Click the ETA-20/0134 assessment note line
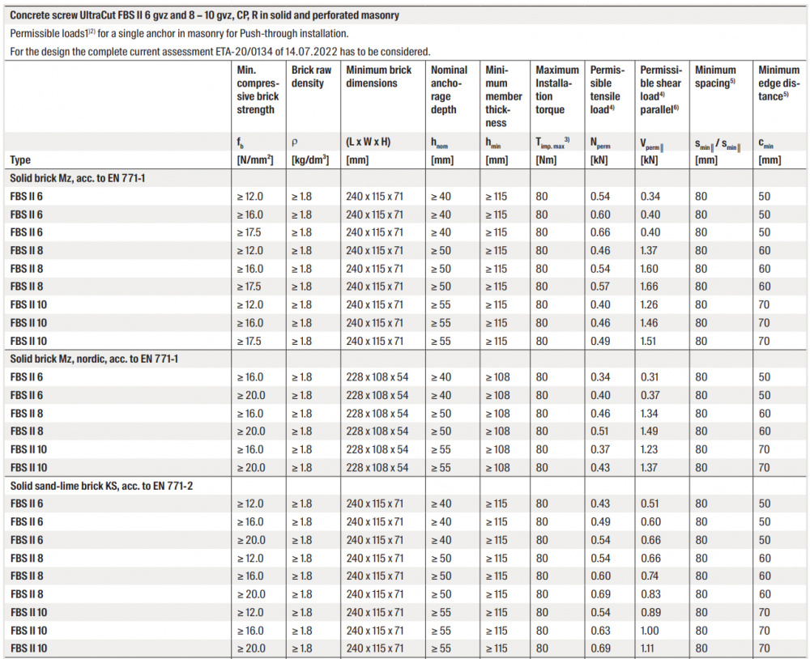Image resolution: width=810 pixels, height=659 pixels. coord(220,52)
